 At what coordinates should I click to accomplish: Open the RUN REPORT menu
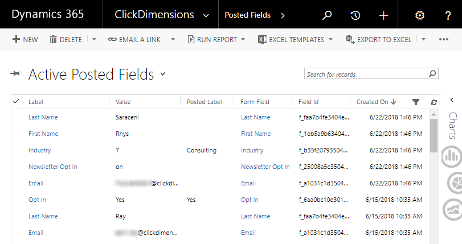(216, 39)
